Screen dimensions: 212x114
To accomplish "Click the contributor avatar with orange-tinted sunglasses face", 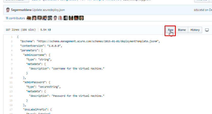I will coord(76,18).
